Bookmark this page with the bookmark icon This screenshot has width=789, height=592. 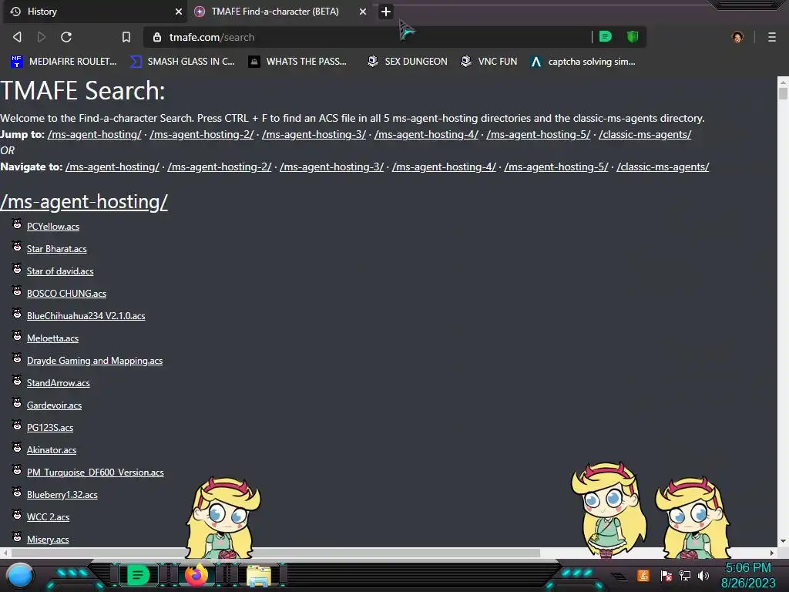pos(126,37)
